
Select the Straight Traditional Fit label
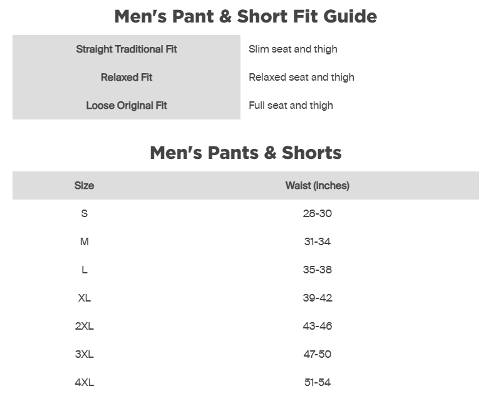click(127, 49)
